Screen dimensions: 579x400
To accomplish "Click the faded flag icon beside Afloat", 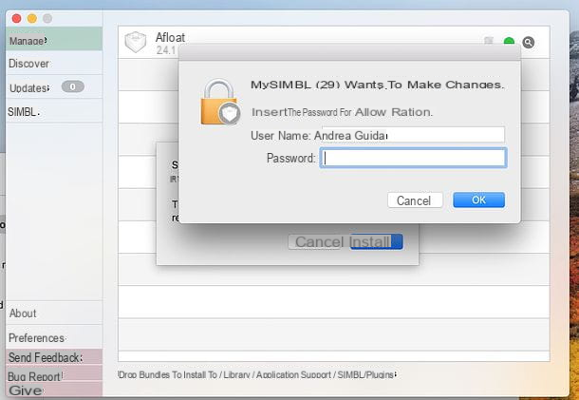I will click(x=489, y=40).
